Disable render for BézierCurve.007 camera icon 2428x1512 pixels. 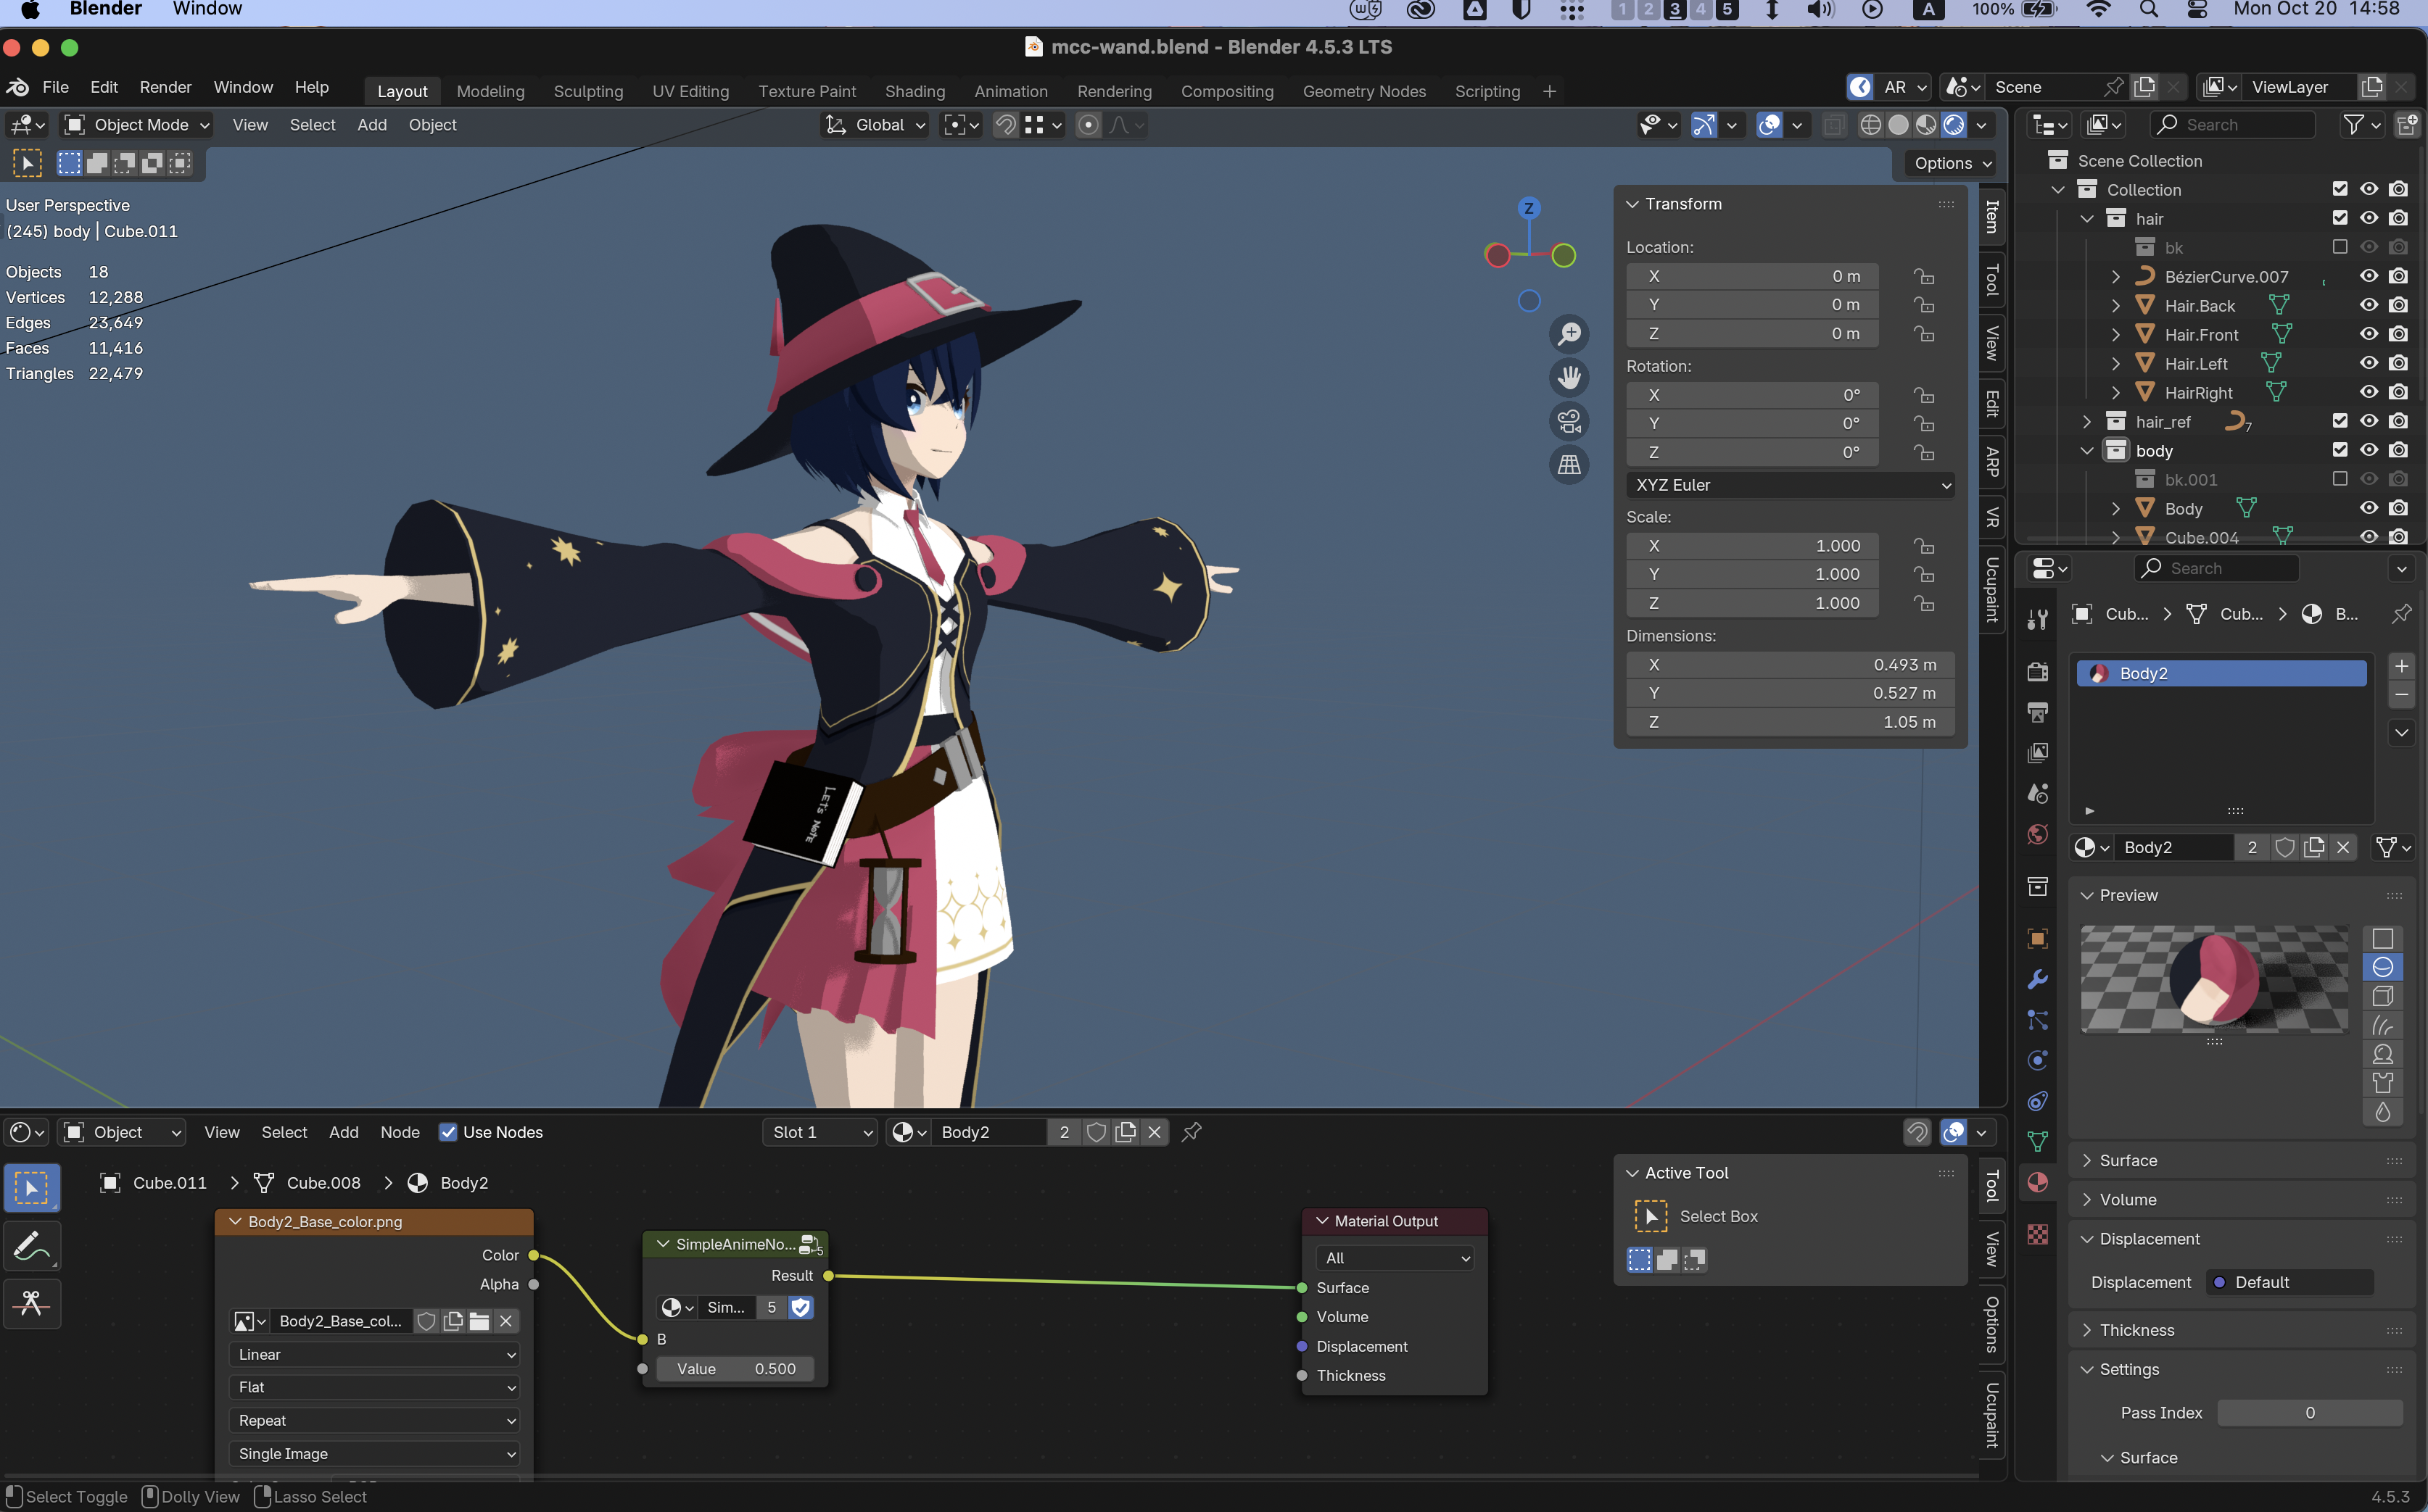[x=2398, y=276]
